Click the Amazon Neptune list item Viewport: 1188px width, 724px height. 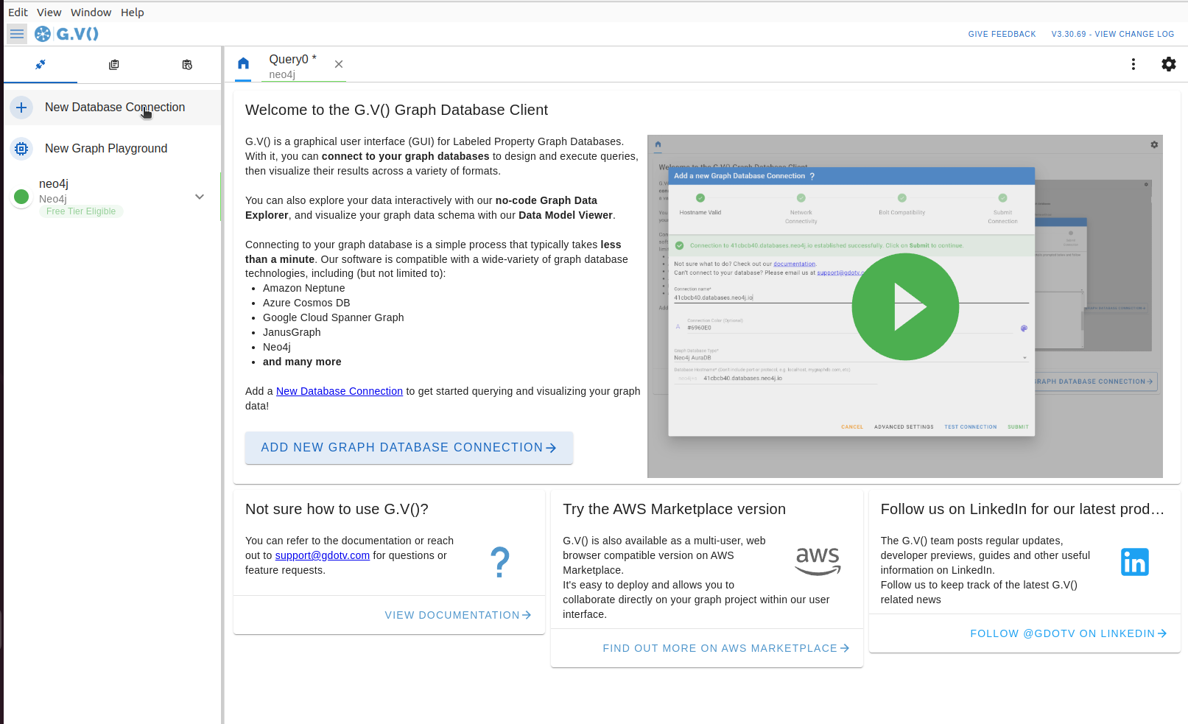[x=303, y=288]
